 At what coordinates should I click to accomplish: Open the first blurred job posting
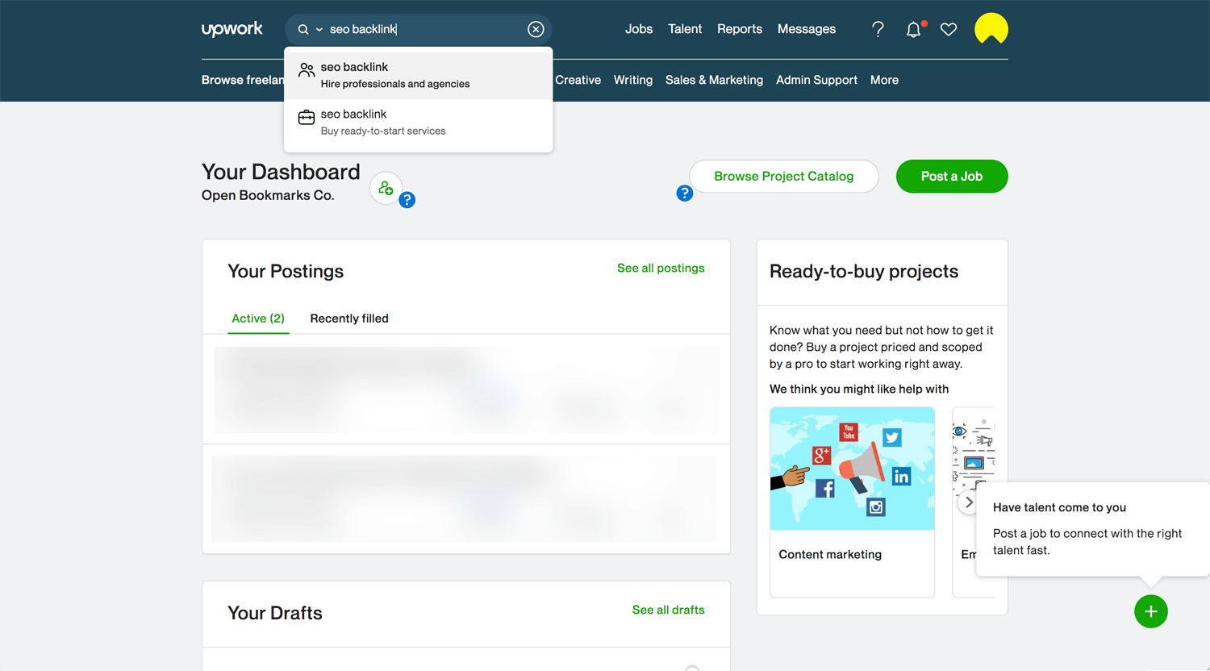coord(466,390)
